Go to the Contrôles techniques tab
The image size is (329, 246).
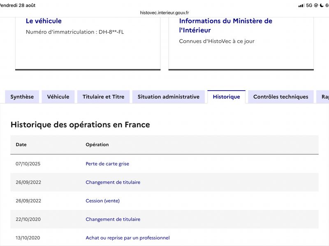281,97
